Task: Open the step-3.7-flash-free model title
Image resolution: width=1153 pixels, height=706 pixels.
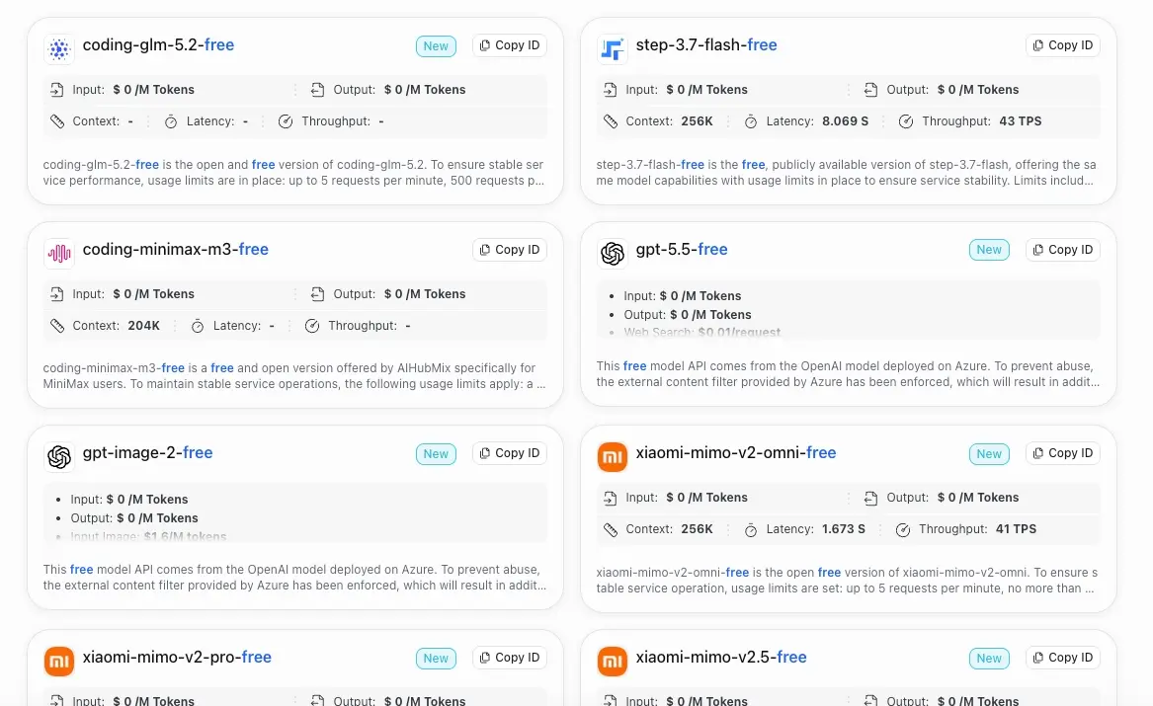Action: pyautogui.click(x=705, y=44)
